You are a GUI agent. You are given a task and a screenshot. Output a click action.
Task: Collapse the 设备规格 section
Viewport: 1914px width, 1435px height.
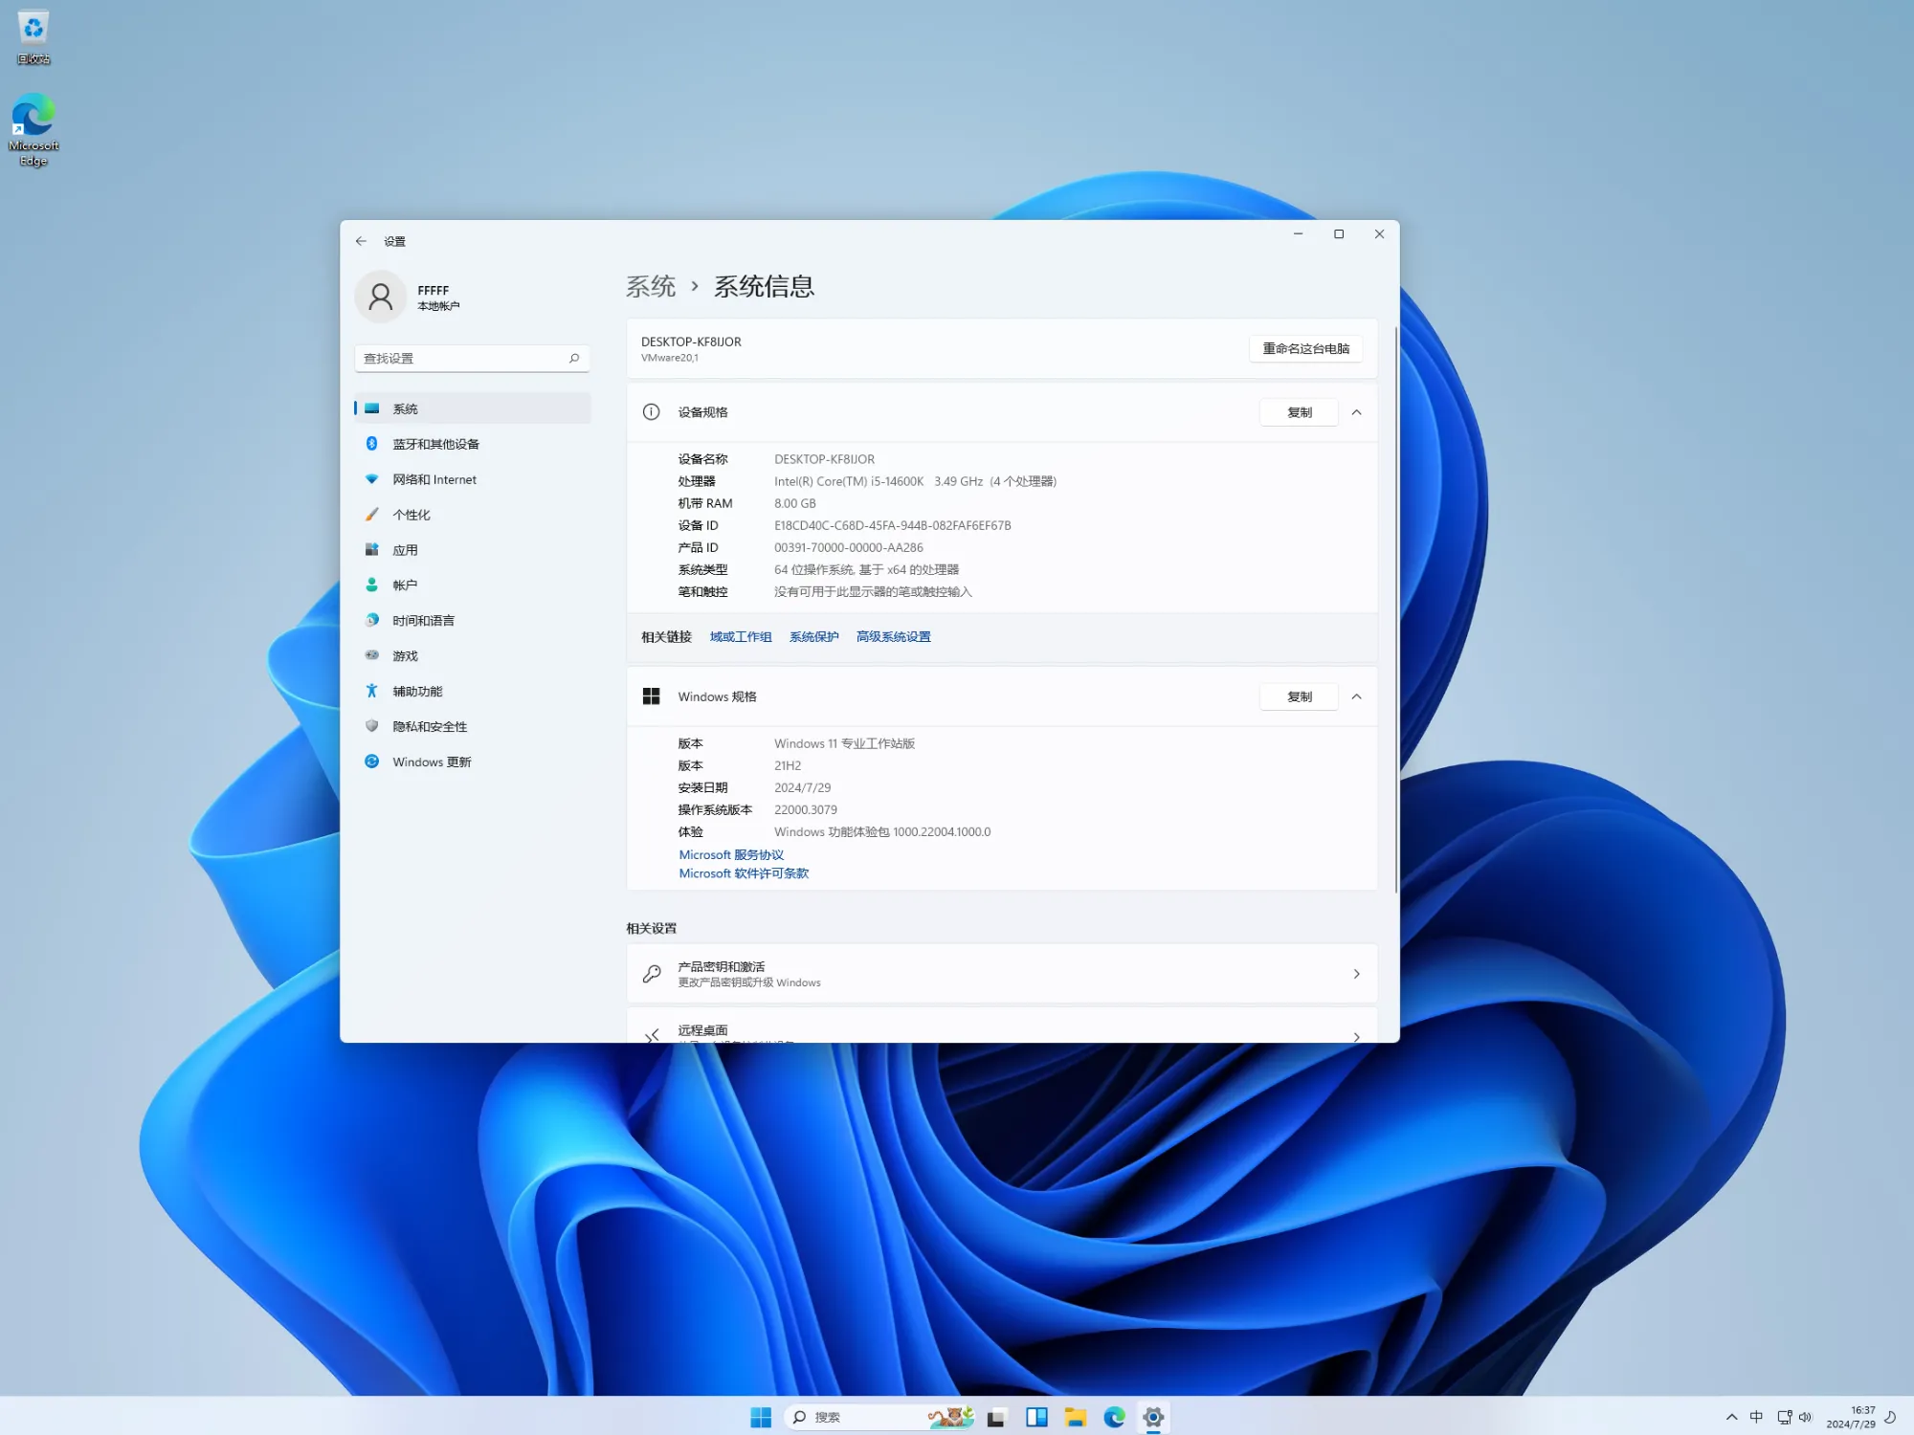coord(1356,412)
